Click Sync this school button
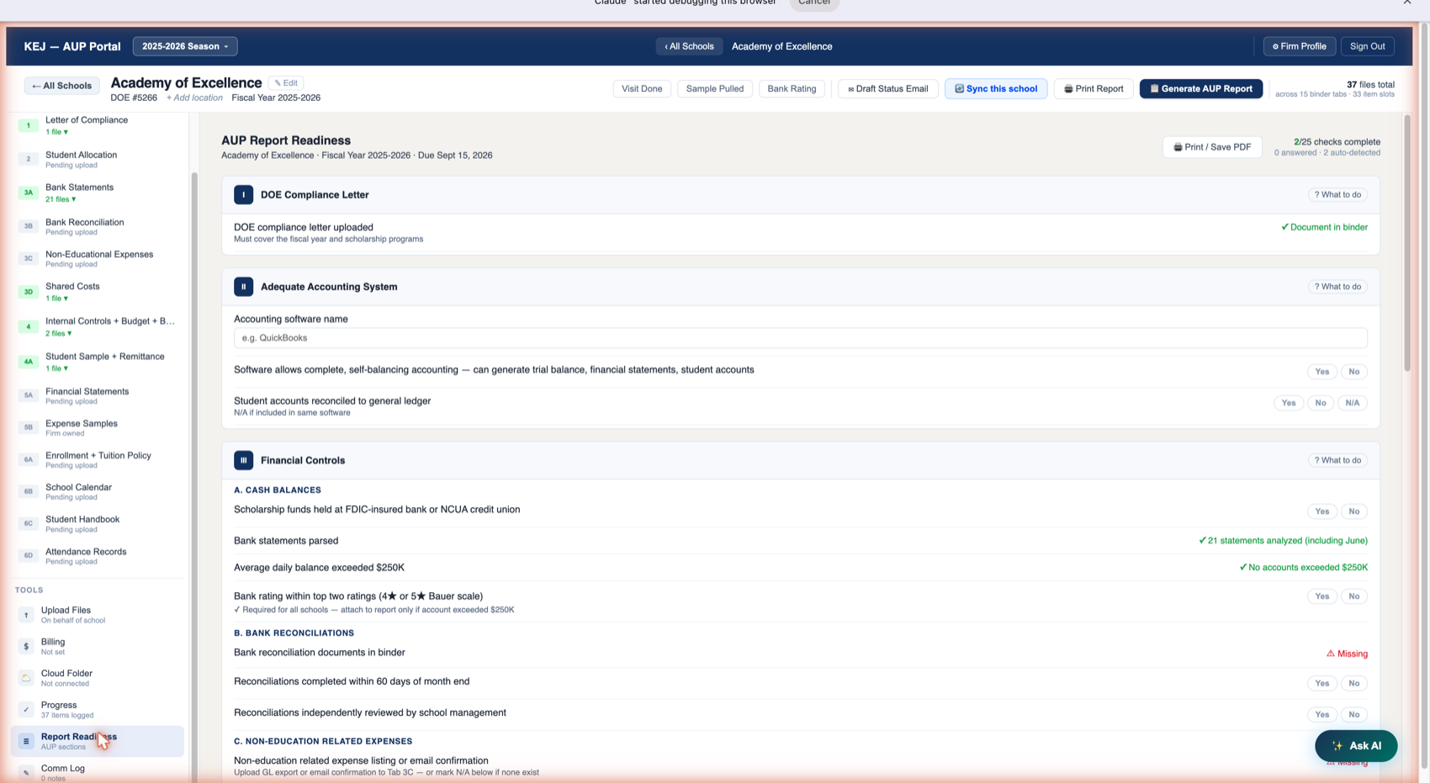This screenshot has width=1430, height=783. point(996,88)
